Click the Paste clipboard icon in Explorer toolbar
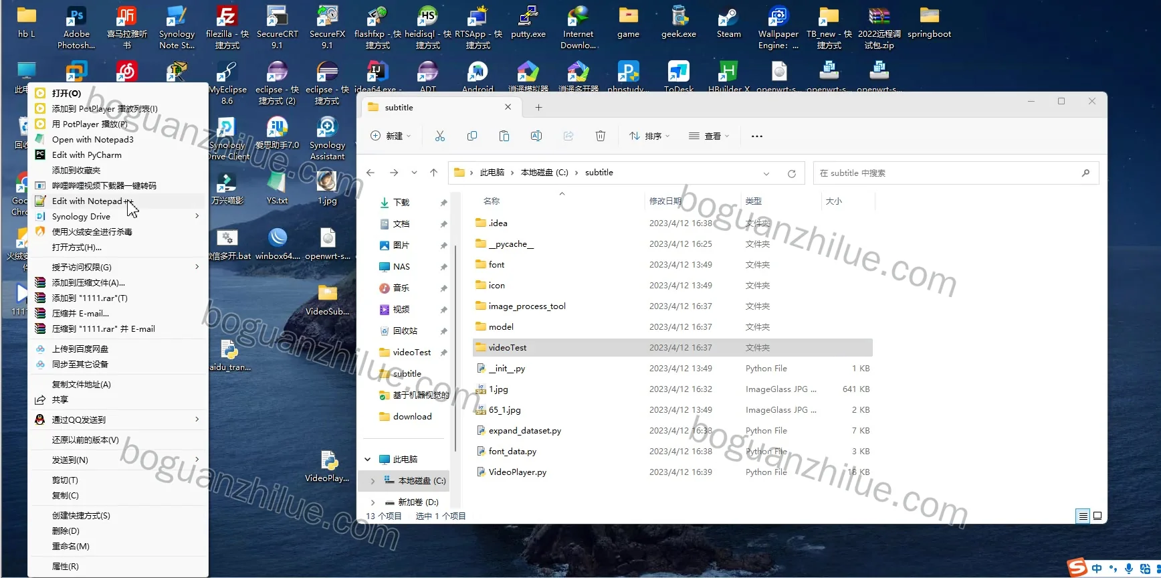Viewport: 1161px width, 578px height. tap(504, 136)
